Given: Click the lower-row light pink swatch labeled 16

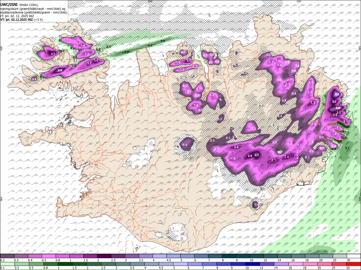Looking at the screenshot, I should (296, 264).
